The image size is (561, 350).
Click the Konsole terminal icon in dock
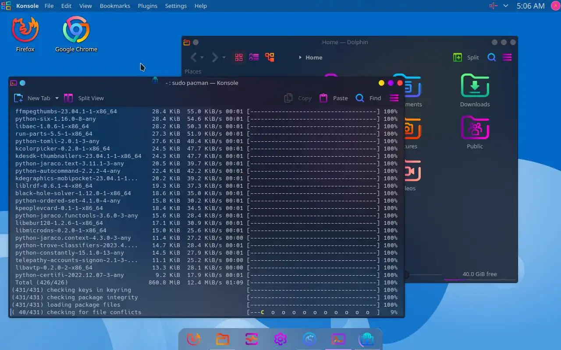(338, 339)
